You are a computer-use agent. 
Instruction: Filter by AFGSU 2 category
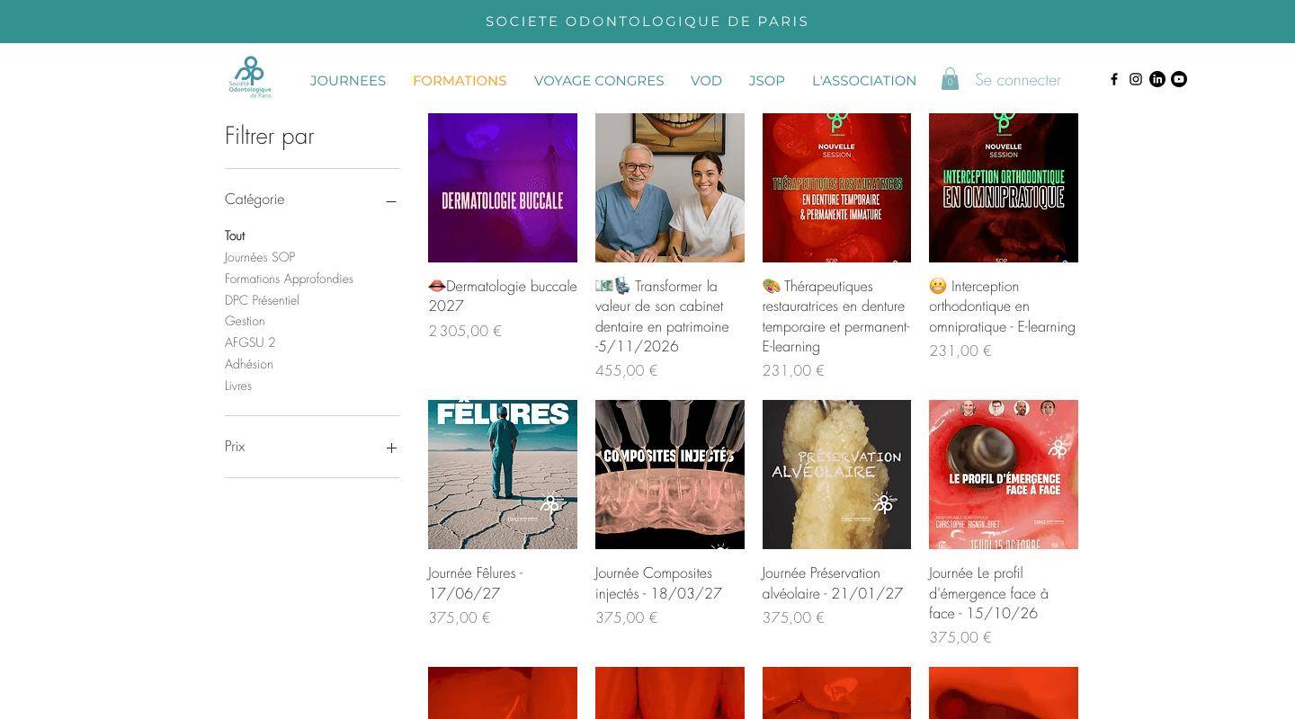pos(250,342)
